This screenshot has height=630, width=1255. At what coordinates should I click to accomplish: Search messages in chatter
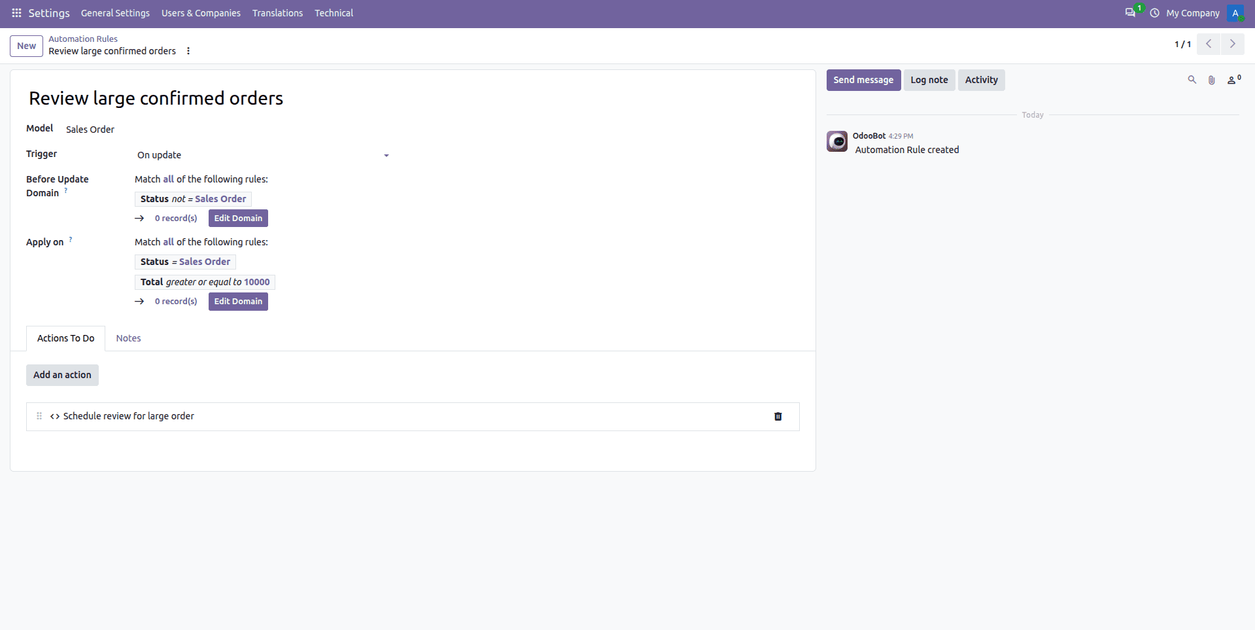tap(1192, 80)
